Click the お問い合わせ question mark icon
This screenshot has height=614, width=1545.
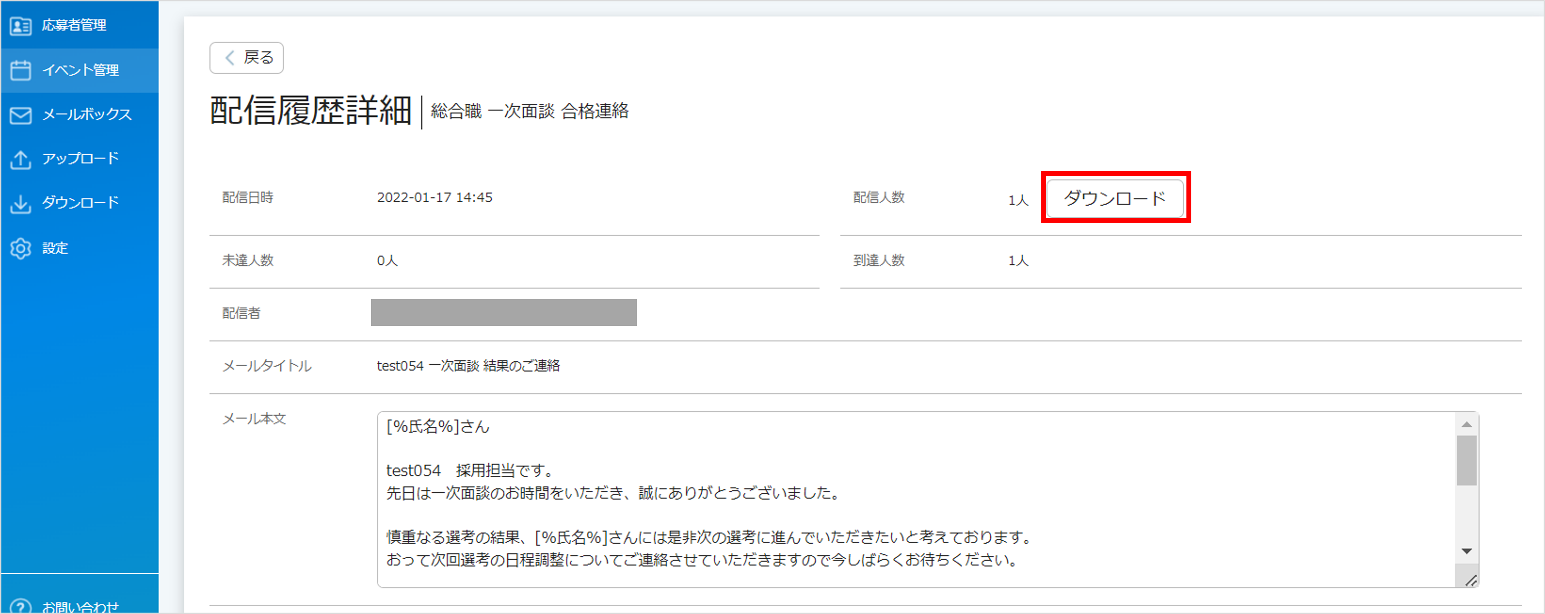pos(21,606)
